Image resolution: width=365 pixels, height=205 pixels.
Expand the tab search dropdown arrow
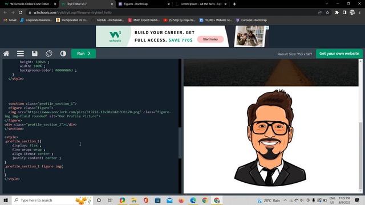[x=327, y=4]
